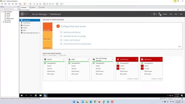Open the DNS role tile header
The width and height of the screenshot is (185, 104).
coord(78,60)
